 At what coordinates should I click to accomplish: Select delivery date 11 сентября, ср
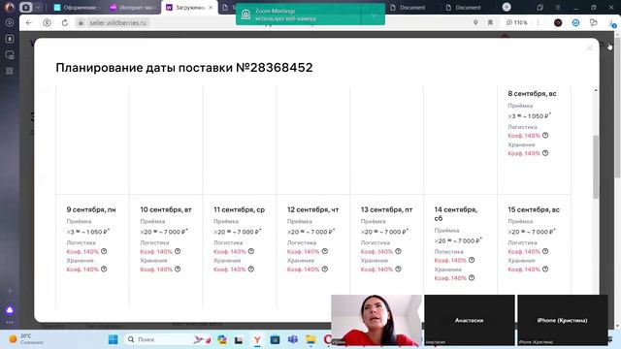coord(240,251)
